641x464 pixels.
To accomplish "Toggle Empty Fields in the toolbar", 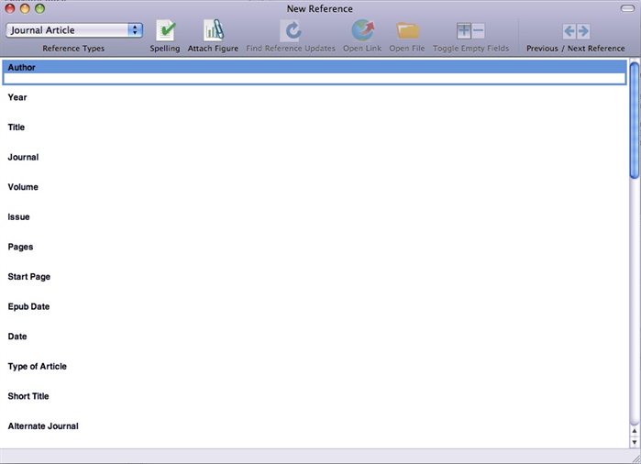I will click(470, 30).
